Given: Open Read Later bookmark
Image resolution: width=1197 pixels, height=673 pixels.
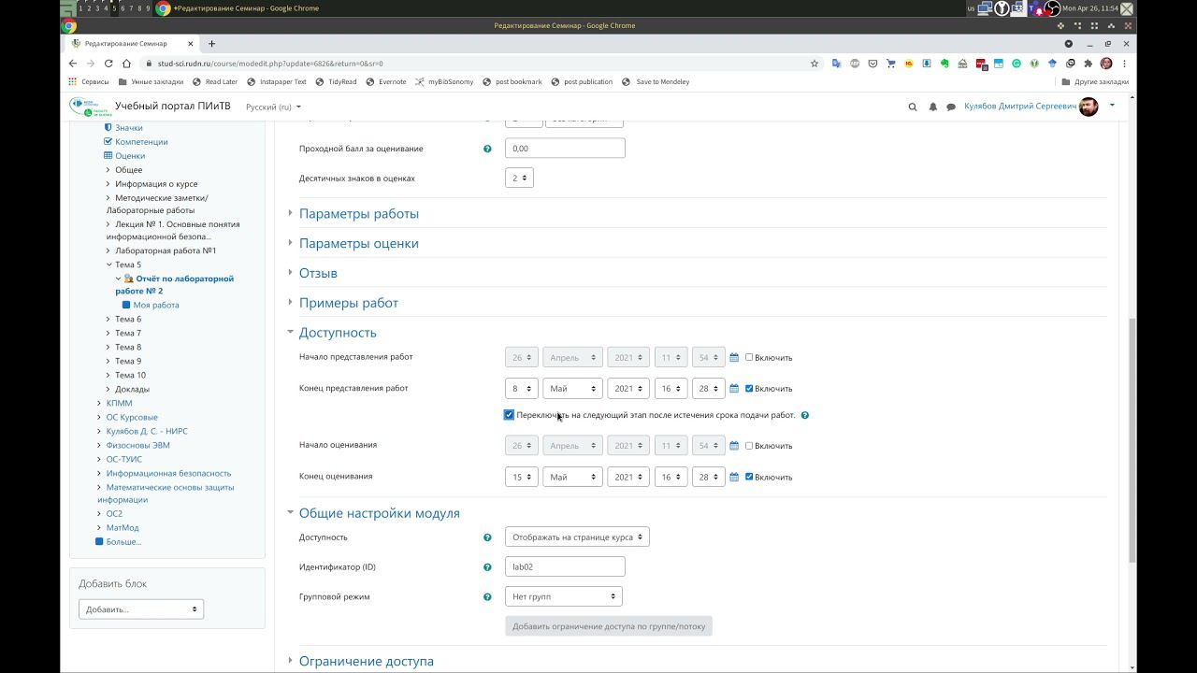Looking at the screenshot, I should coord(215,82).
